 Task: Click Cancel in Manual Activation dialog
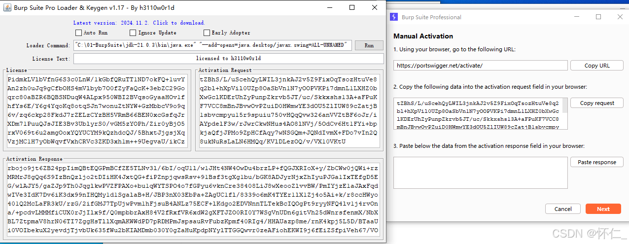563,209
